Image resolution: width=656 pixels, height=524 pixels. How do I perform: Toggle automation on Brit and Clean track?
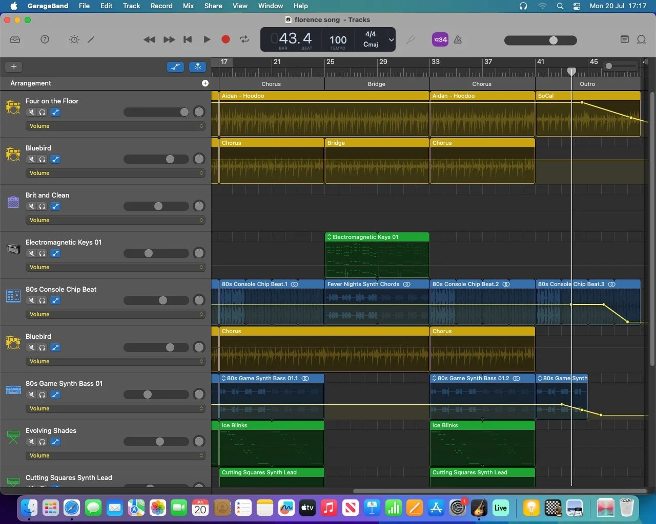[55, 206]
